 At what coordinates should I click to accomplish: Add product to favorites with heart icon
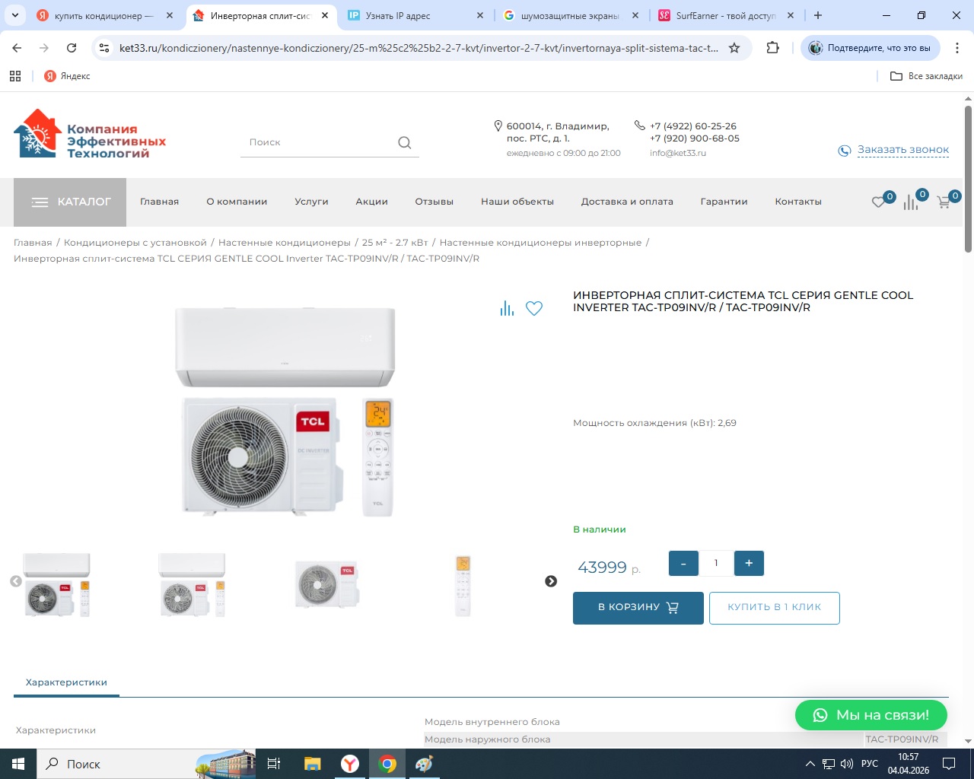[534, 308]
